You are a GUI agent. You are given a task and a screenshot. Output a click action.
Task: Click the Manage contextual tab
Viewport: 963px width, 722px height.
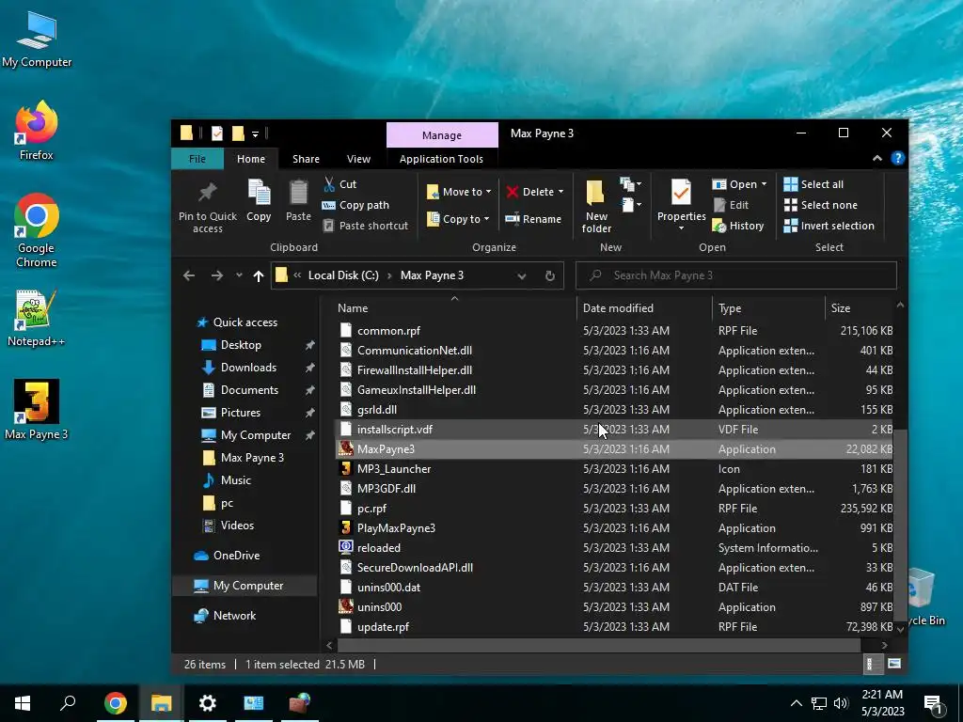coord(442,135)
